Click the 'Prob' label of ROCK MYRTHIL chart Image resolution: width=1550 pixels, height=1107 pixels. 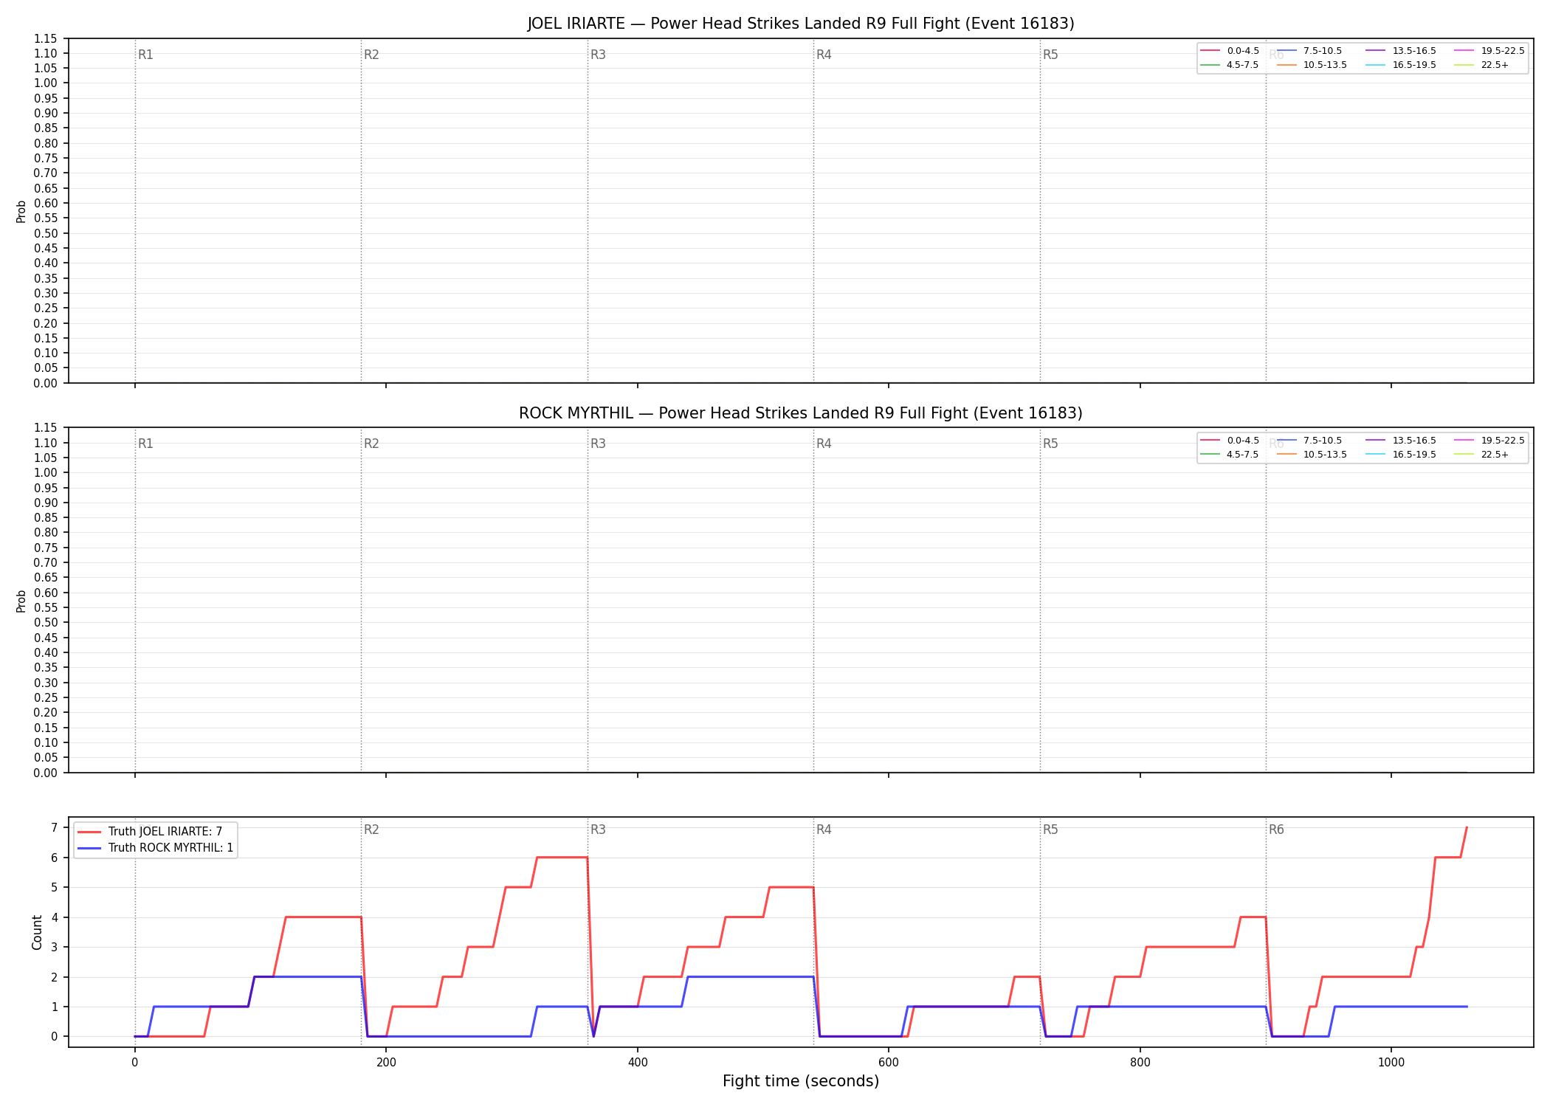click(x=21, y=601)
